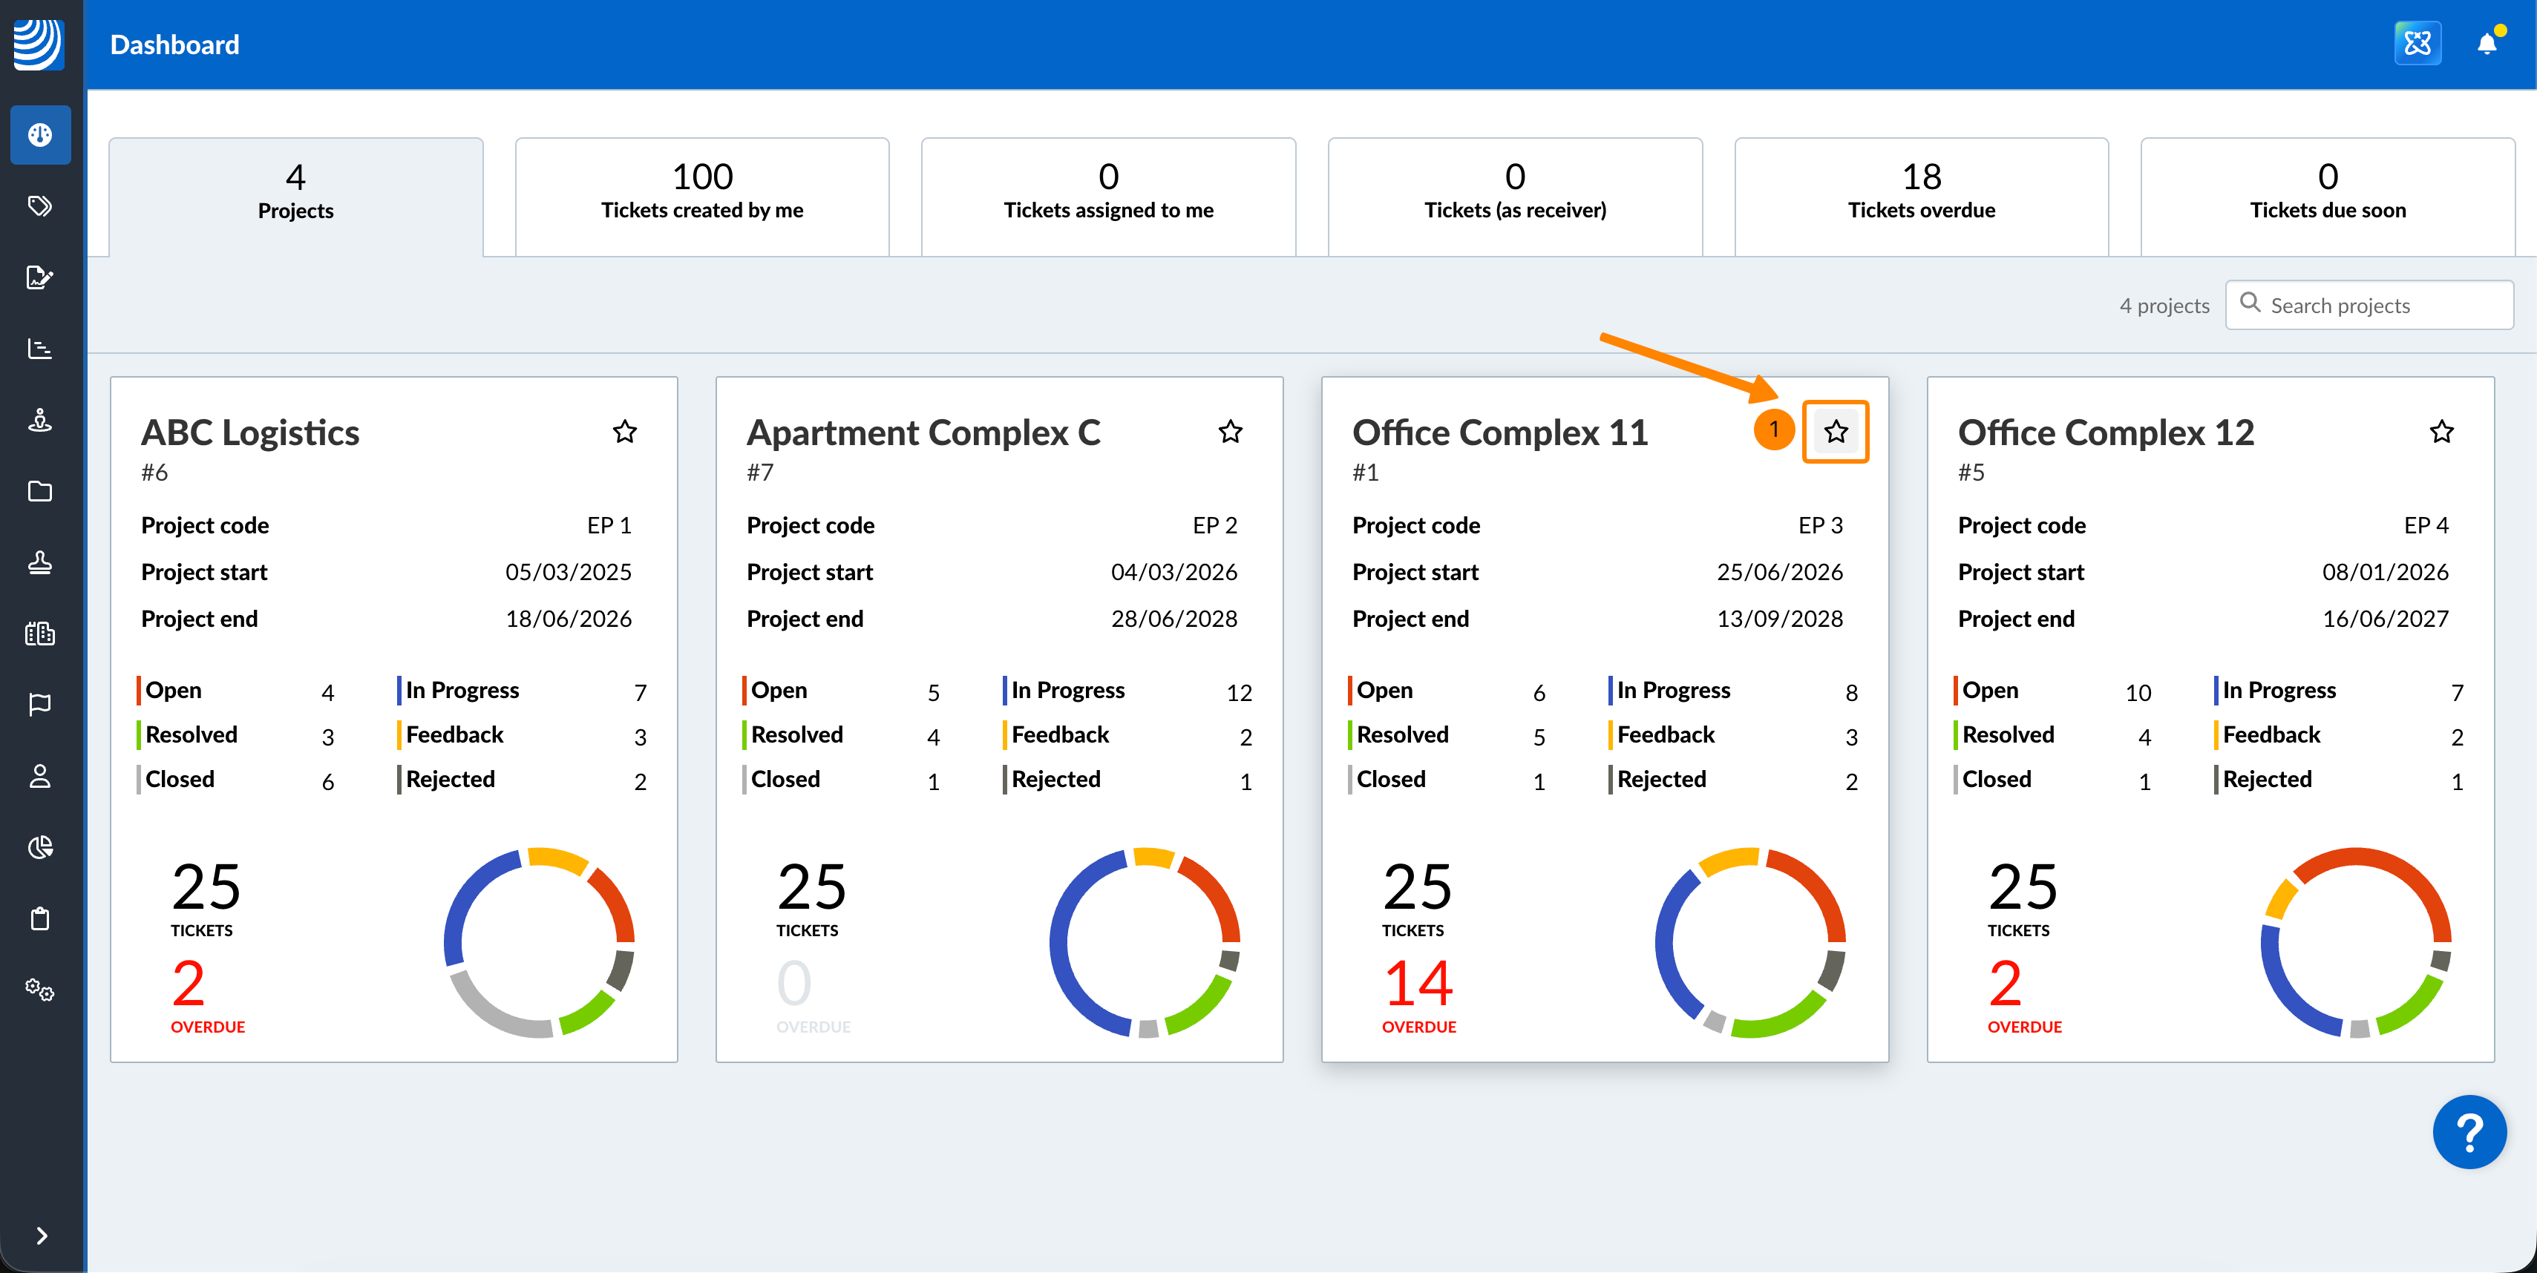The image size is (2537, 1273).
Task: Star the Apartment Complex C project
Action: pos(1230,431)
